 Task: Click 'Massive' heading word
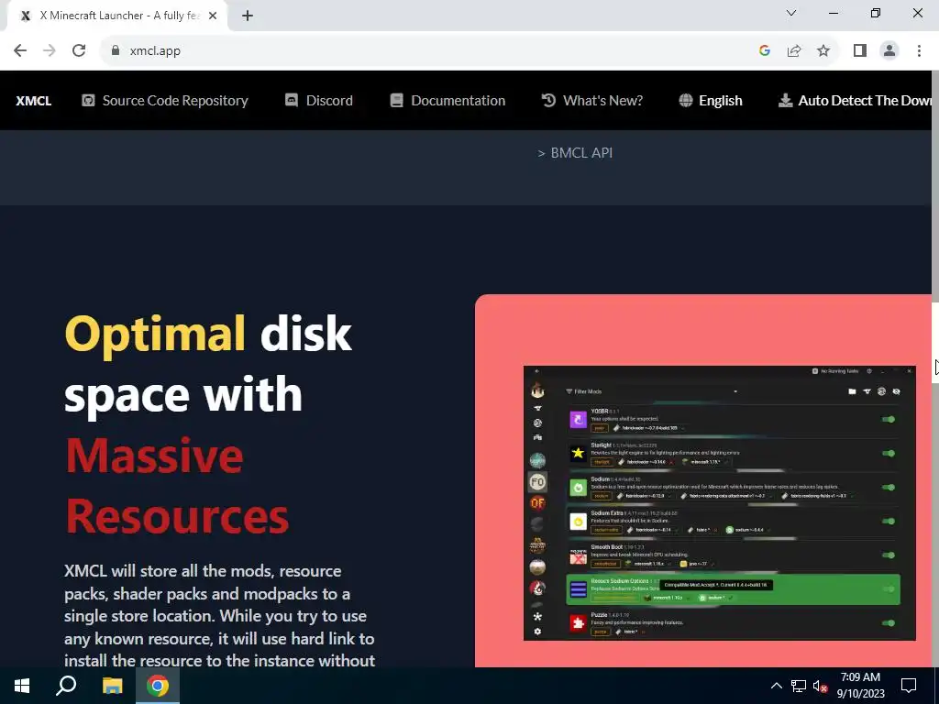[x=154, y=456]
